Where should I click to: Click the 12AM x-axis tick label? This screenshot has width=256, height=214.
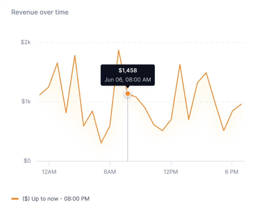49,172
